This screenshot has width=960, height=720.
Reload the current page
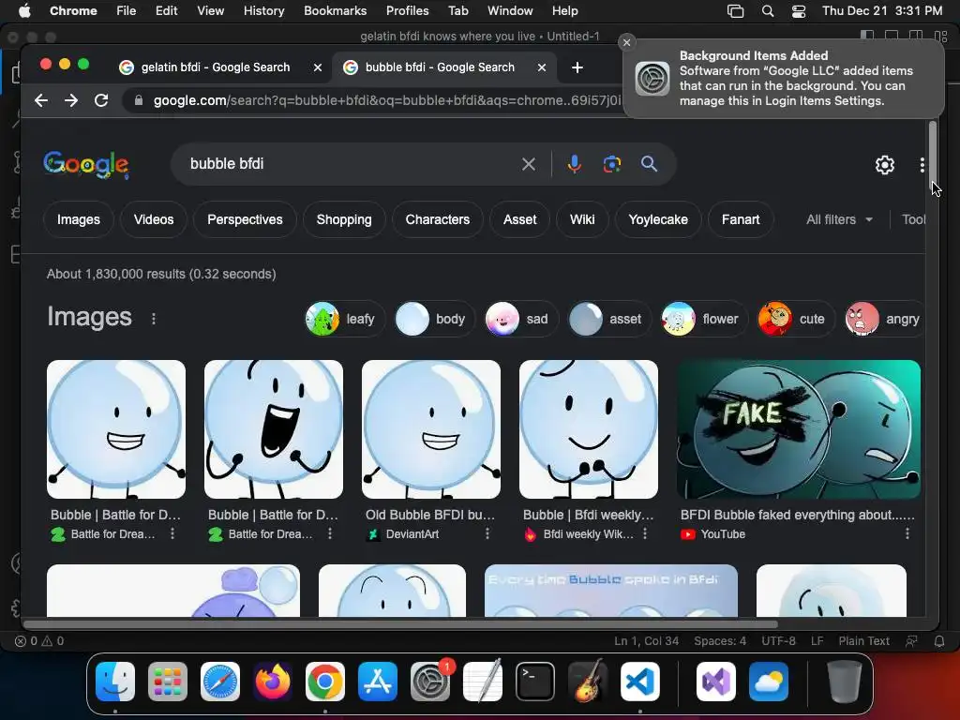101,100
